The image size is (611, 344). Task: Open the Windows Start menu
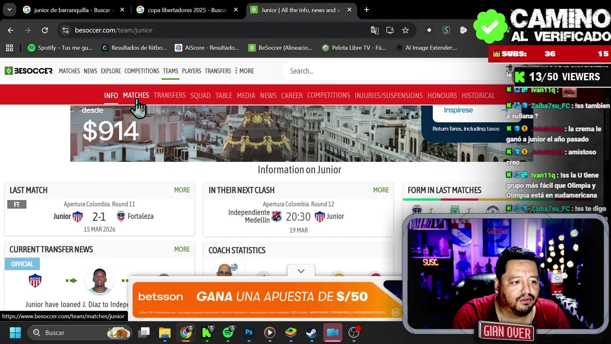(x=15, y=333)
